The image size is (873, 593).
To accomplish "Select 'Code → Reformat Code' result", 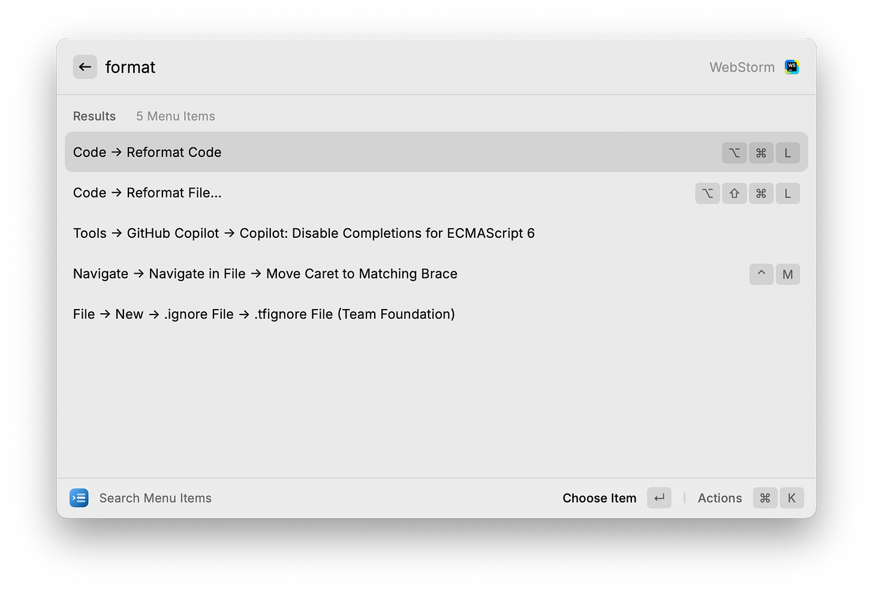I will click(436, 152).
